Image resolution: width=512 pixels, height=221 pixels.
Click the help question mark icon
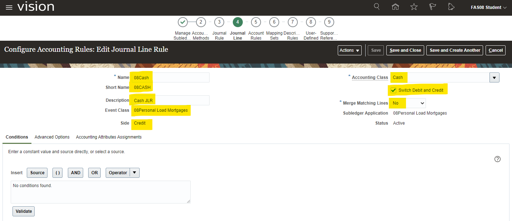[497, 159]
